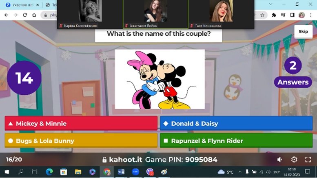
Task: Select Анастасия Бойко's video tile
Action: coord(156,14)
